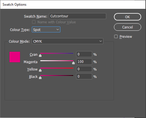Click the Cyan percentage input field
The height and width of the screenshot is (118, 146).
pos(84,54)
